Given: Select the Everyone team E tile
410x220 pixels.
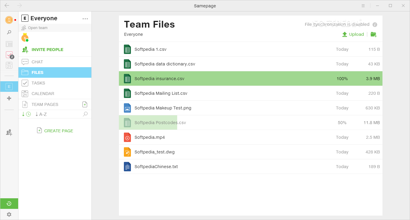Looking at the screenshot, I should [x=9, y=87].
